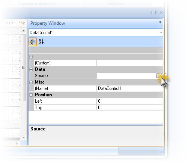Click the Top property value field
Screen dimensions: 188x163
click(x=130, y=108)
